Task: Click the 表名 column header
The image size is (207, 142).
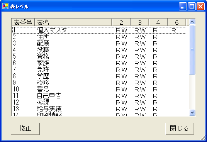Action: [x=73, y=22]
